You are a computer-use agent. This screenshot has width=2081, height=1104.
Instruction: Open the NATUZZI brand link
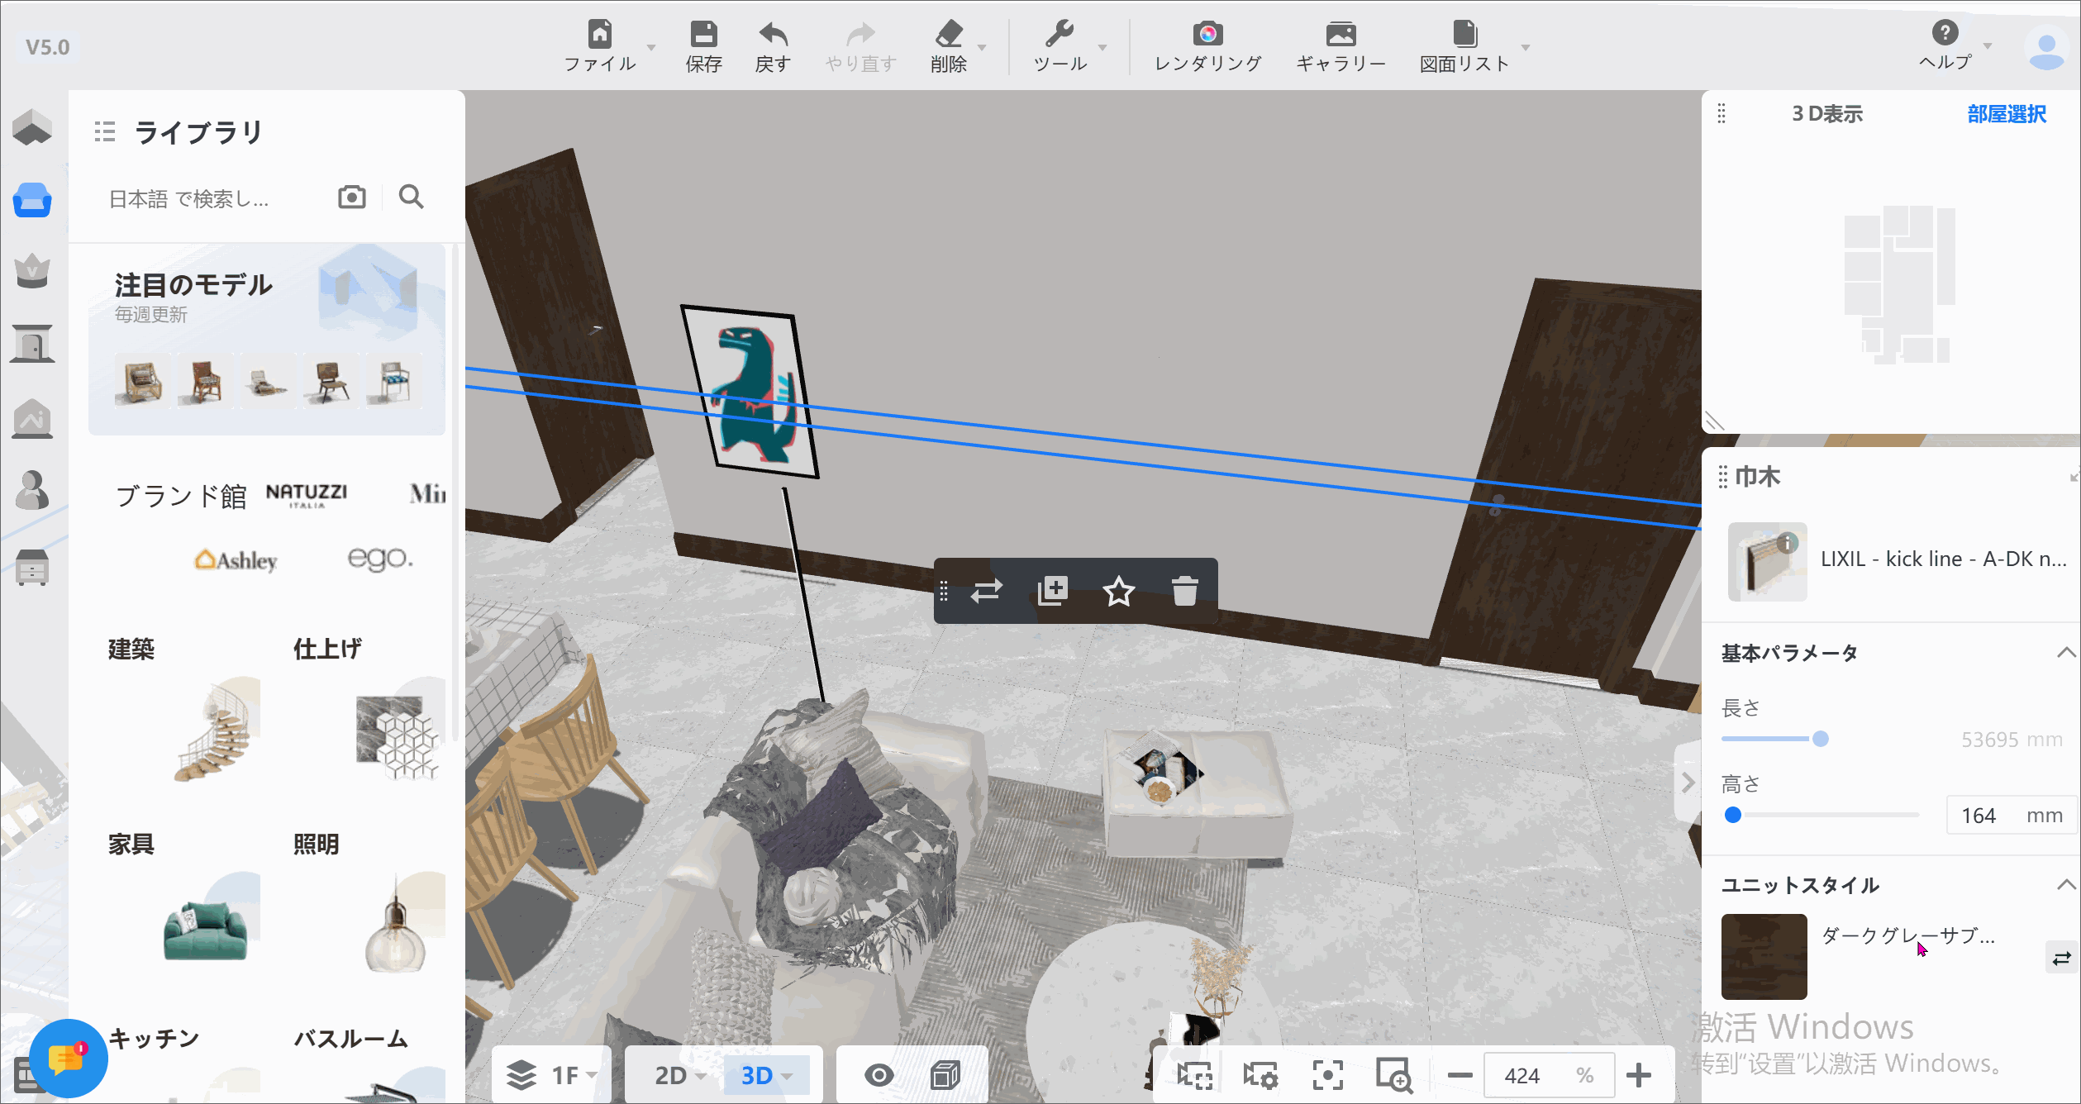coord(307,494)
